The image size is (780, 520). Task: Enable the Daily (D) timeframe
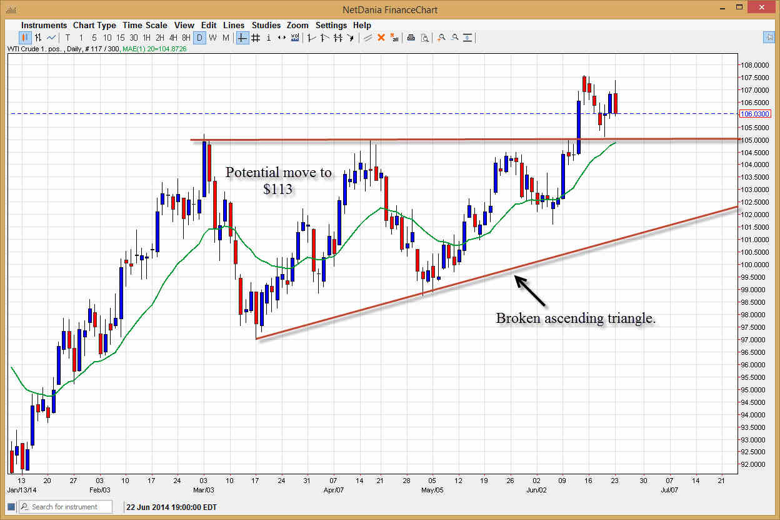pyautogui.click(x=199, y=38)
